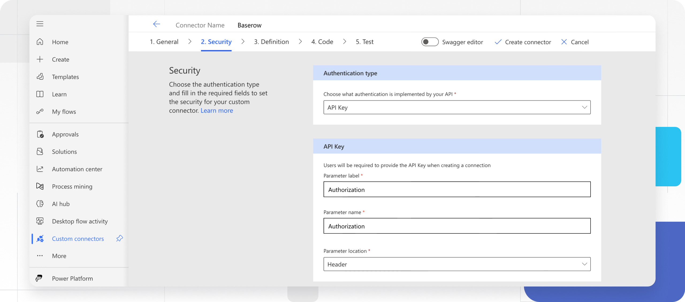Screen dimensions: 685x302
Task: Click the back arrow next to Connector Name
Action: 157,24
